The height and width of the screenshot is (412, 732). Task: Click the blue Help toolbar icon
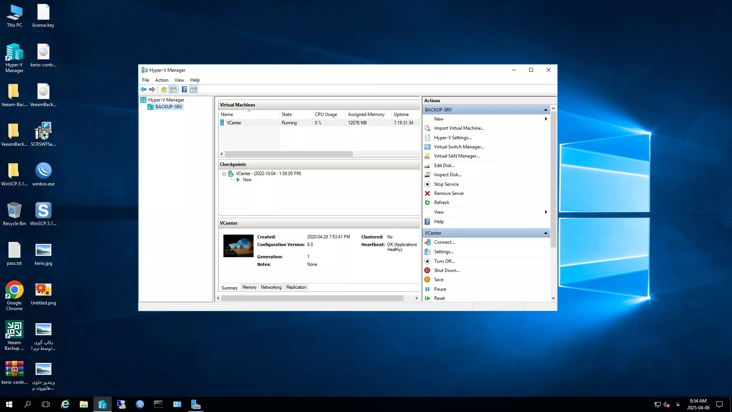184,89
